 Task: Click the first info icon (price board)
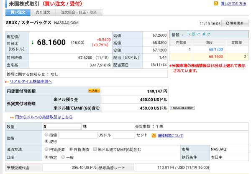click(189, 35)
